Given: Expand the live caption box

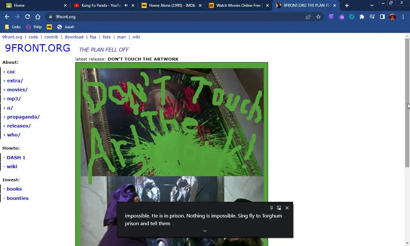Looking at the screenshot, I should tap(205, 231).
